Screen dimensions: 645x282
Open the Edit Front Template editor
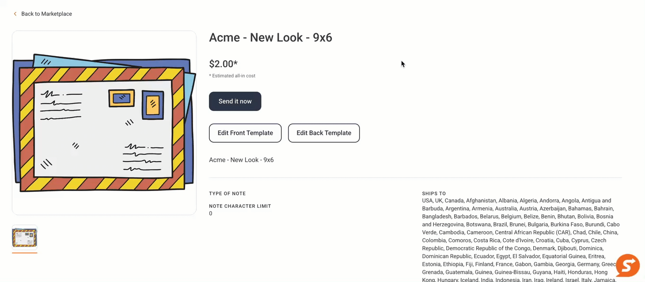[x=245, y=133]
